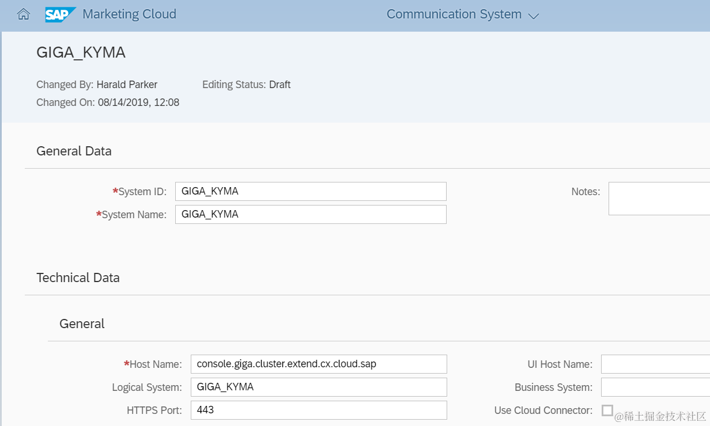Focus the Notes text area

[659, 199]
